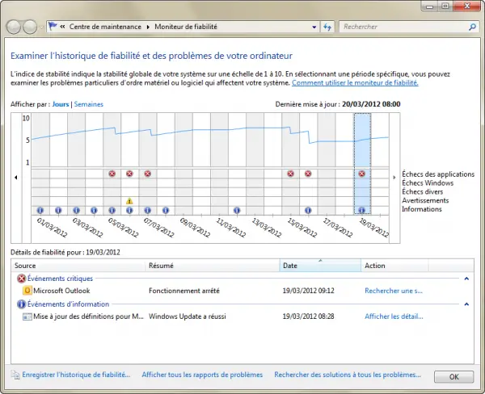Click the save reliability history document icon
The width and height of the screenshot is (485, 394).
[15, 375]
